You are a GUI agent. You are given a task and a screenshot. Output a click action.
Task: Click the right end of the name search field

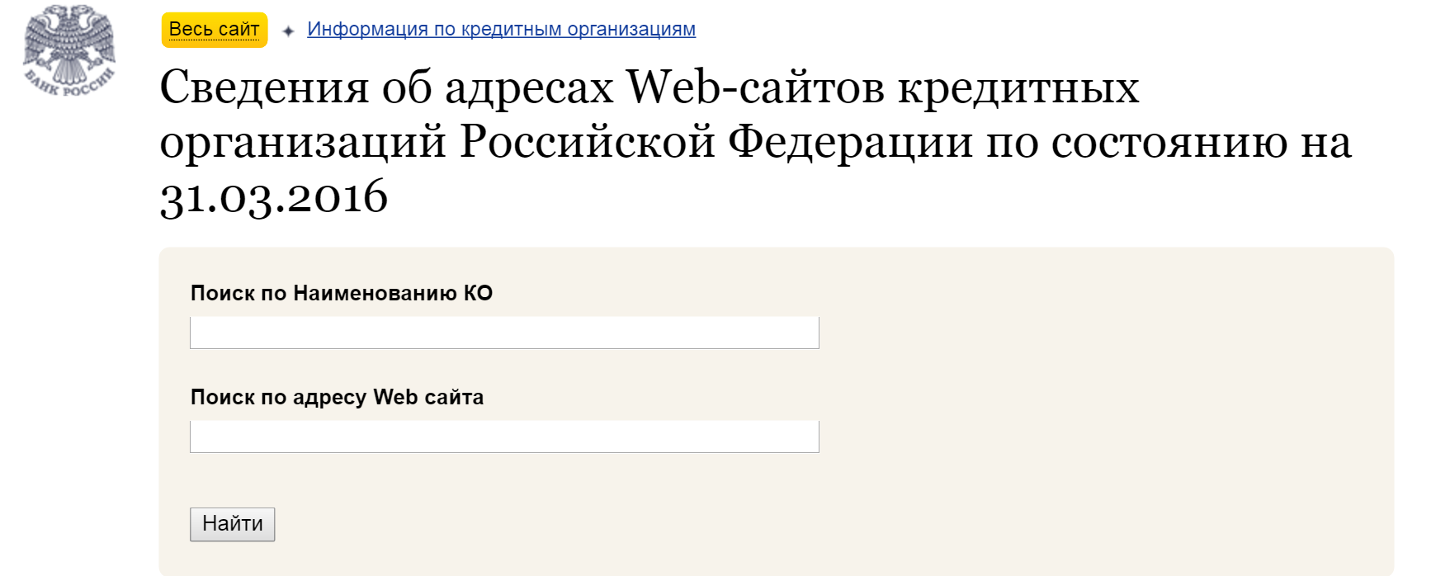pyautogui.click(x=805, y=333)
